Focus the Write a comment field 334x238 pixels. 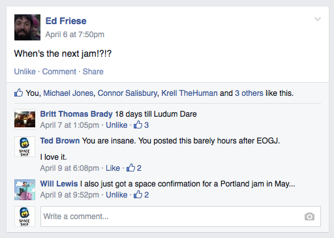(181, 216)
